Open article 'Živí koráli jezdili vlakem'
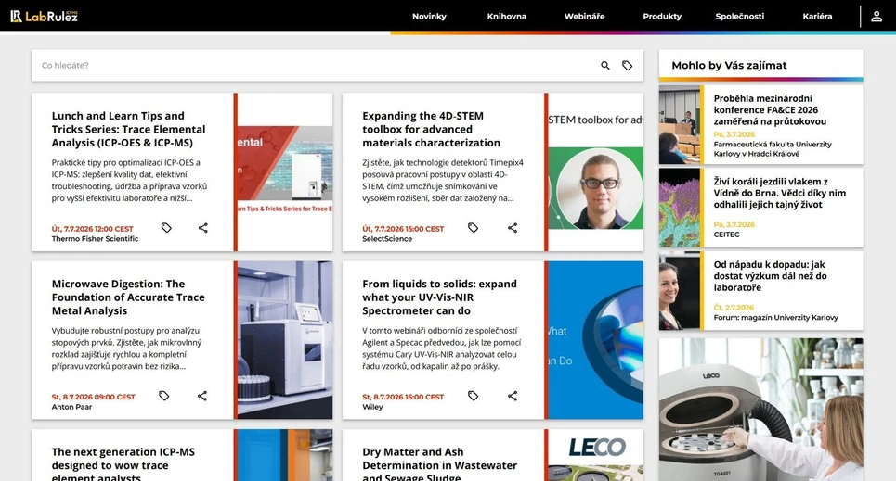Viewport: 896px width, 481px height. pyautogui.click(x=779, y=192)
